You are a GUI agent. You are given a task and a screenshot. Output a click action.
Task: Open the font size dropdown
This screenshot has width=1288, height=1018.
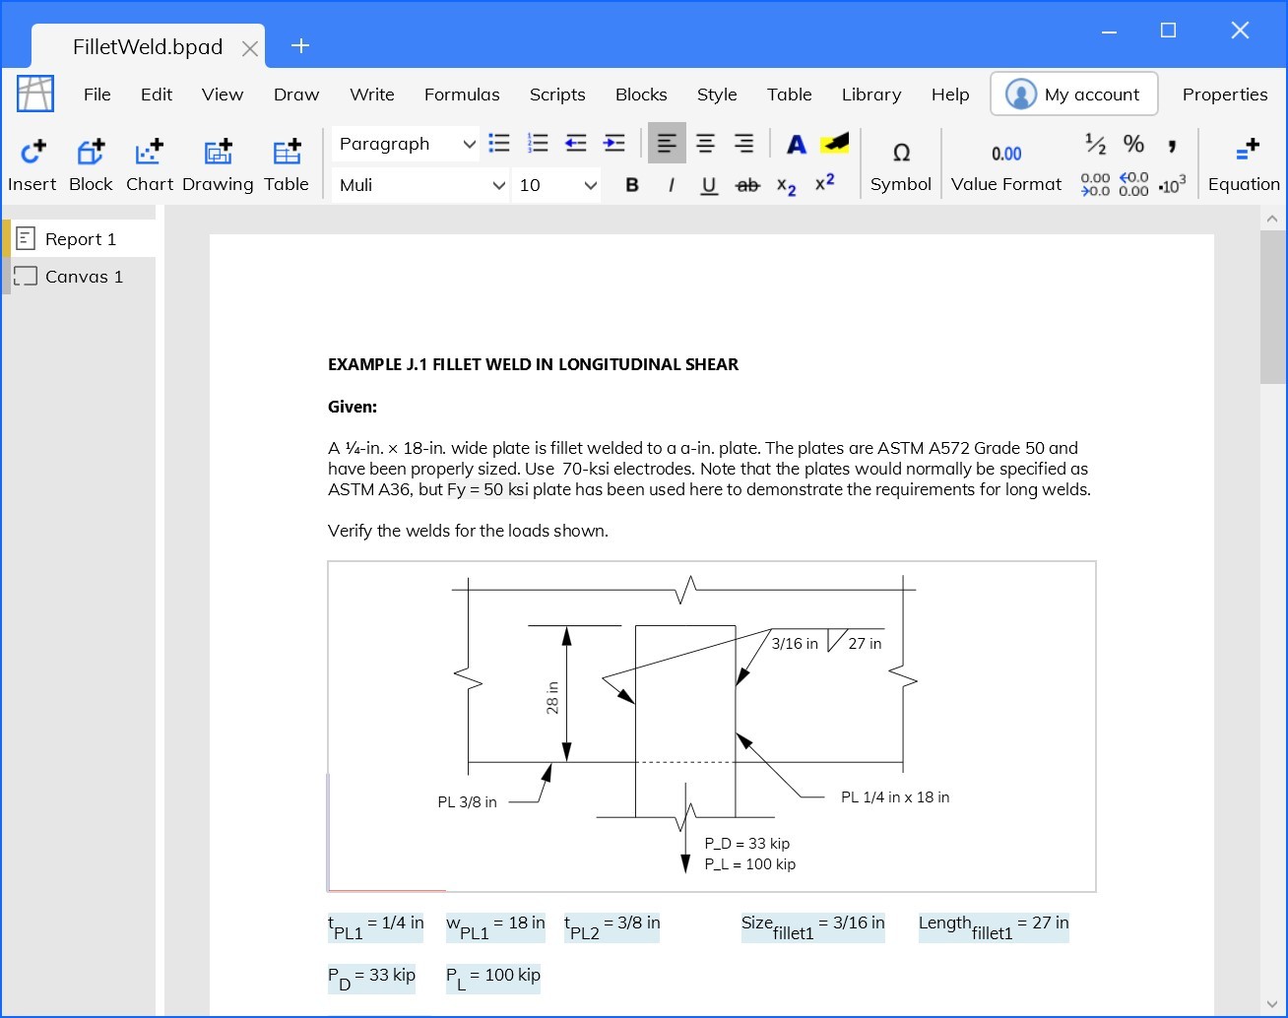click(x=557, y=185)
